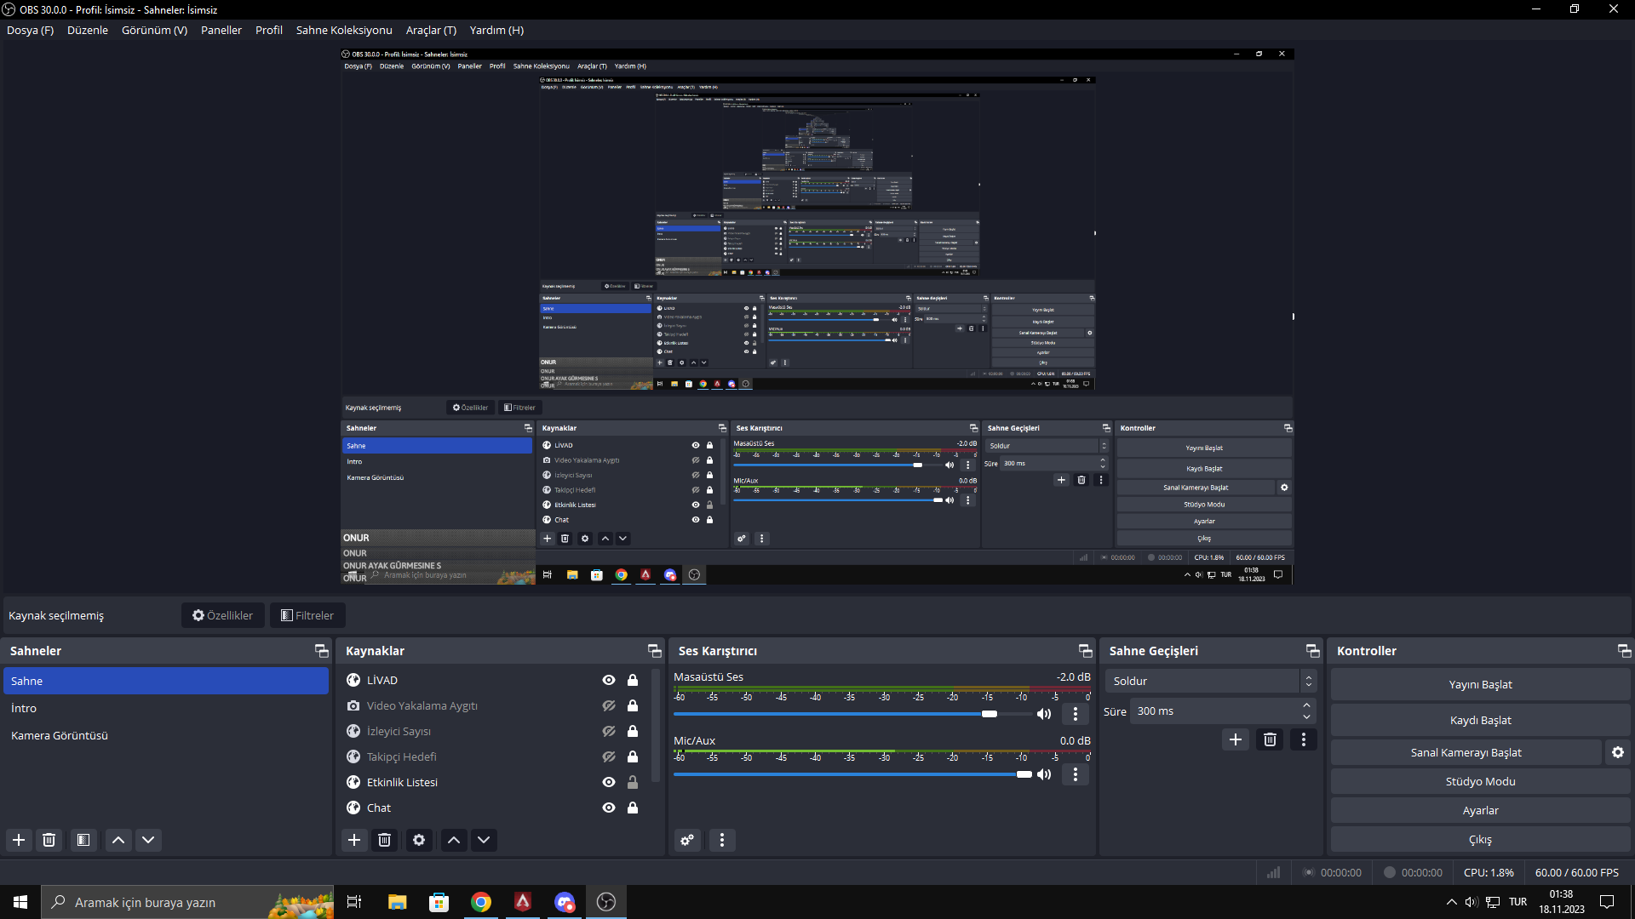
Task: Add a scene transition with plus
Action: [x=1236, y=739]
